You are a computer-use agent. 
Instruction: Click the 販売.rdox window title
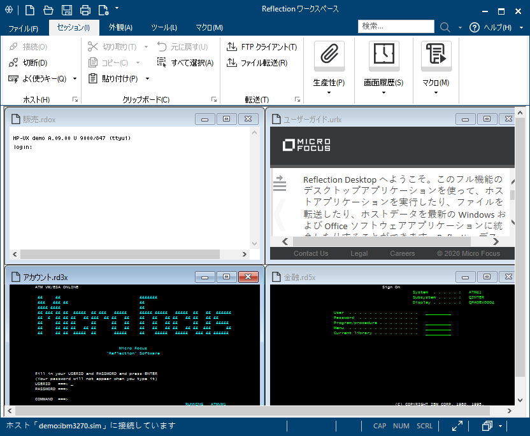39,120
